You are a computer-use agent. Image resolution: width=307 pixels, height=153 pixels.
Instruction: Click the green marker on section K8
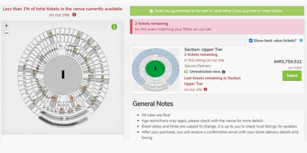point(24,66)
